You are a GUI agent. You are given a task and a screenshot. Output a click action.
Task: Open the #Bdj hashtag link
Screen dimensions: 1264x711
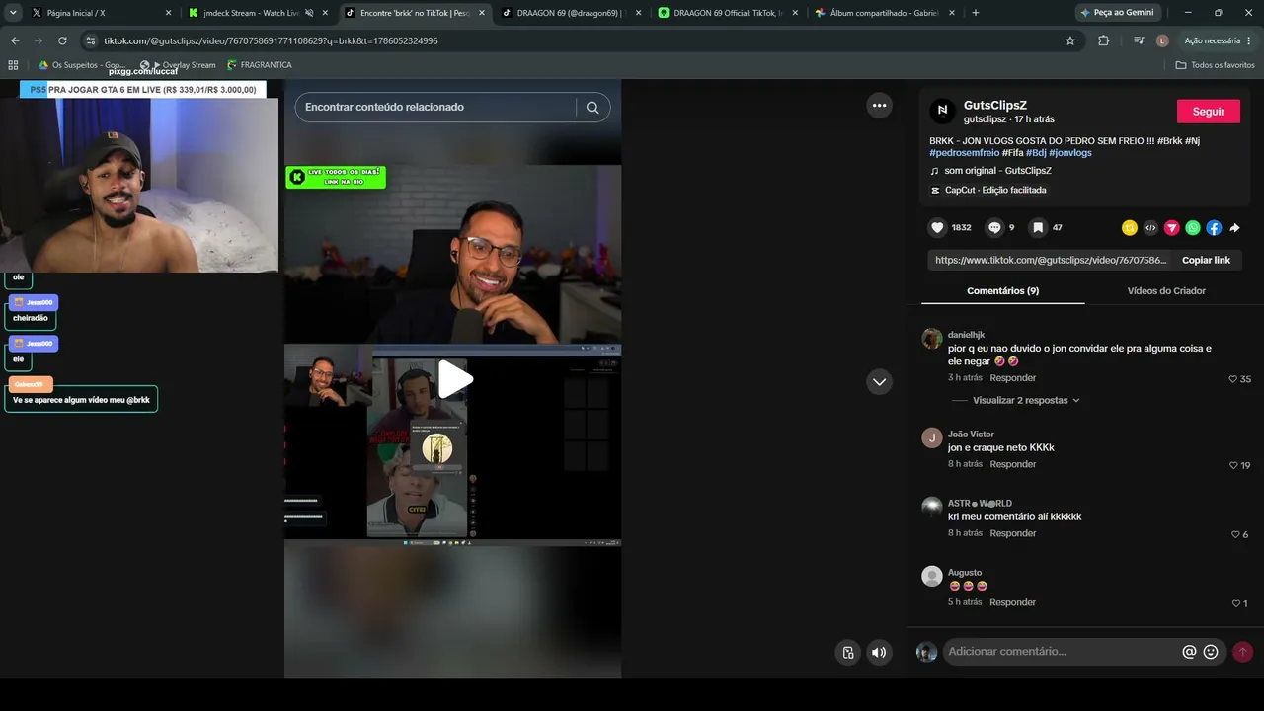click(1036, 153)
